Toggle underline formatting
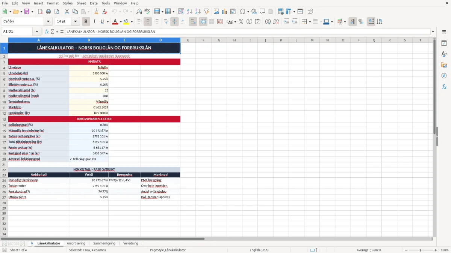451x253 pixels. [x=102, y=22]
